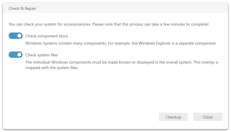Image resolution: width=231 pixels, height=132 pixels.
Task: Turn off the Check system files switch
Action: [16, 55]
